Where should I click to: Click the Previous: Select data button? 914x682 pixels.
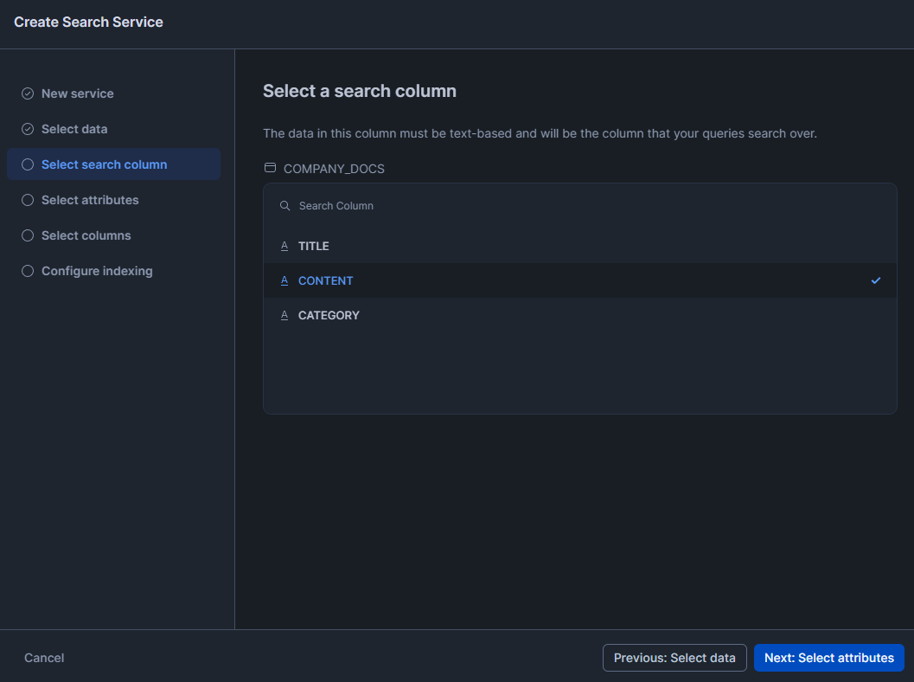click(674, 657)
